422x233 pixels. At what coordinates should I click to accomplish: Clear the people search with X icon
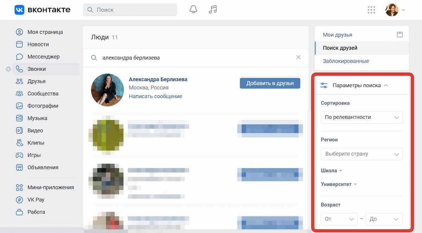298,57
